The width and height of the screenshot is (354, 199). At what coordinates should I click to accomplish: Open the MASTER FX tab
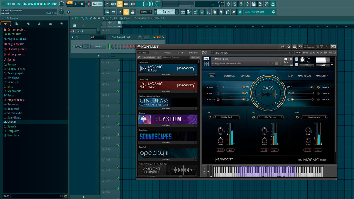click(x=322, y=76)
